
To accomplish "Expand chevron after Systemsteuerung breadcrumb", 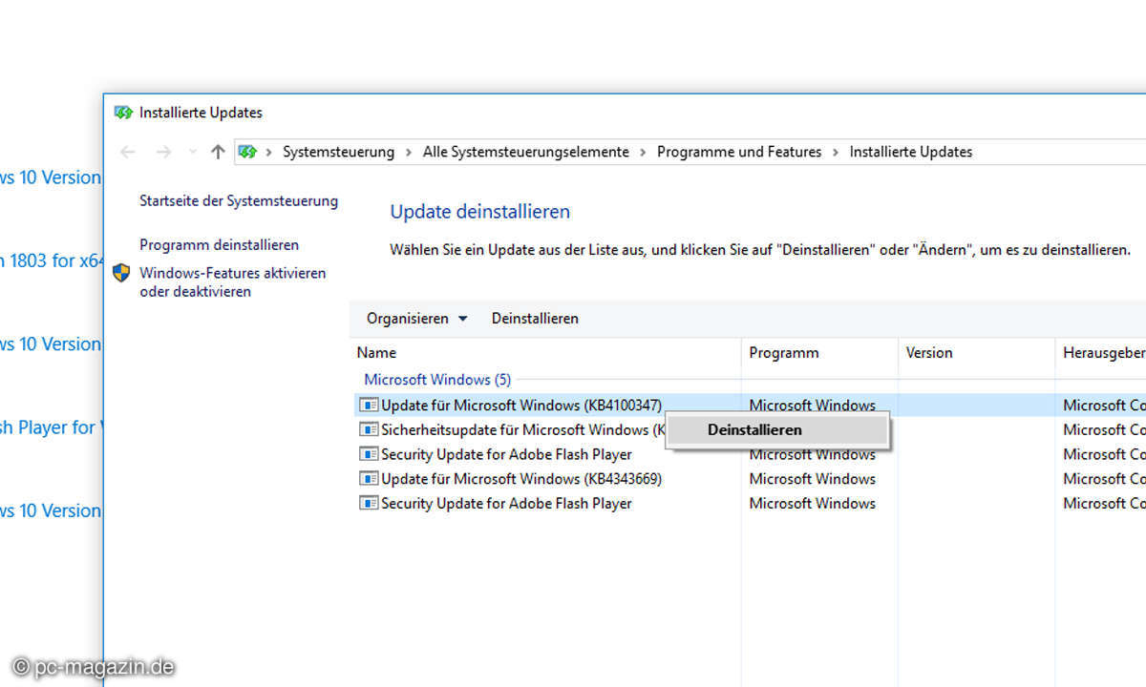I will pos(409,152).
